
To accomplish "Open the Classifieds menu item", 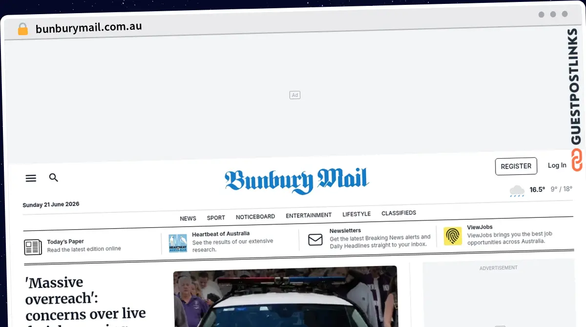I will (399, 213).
